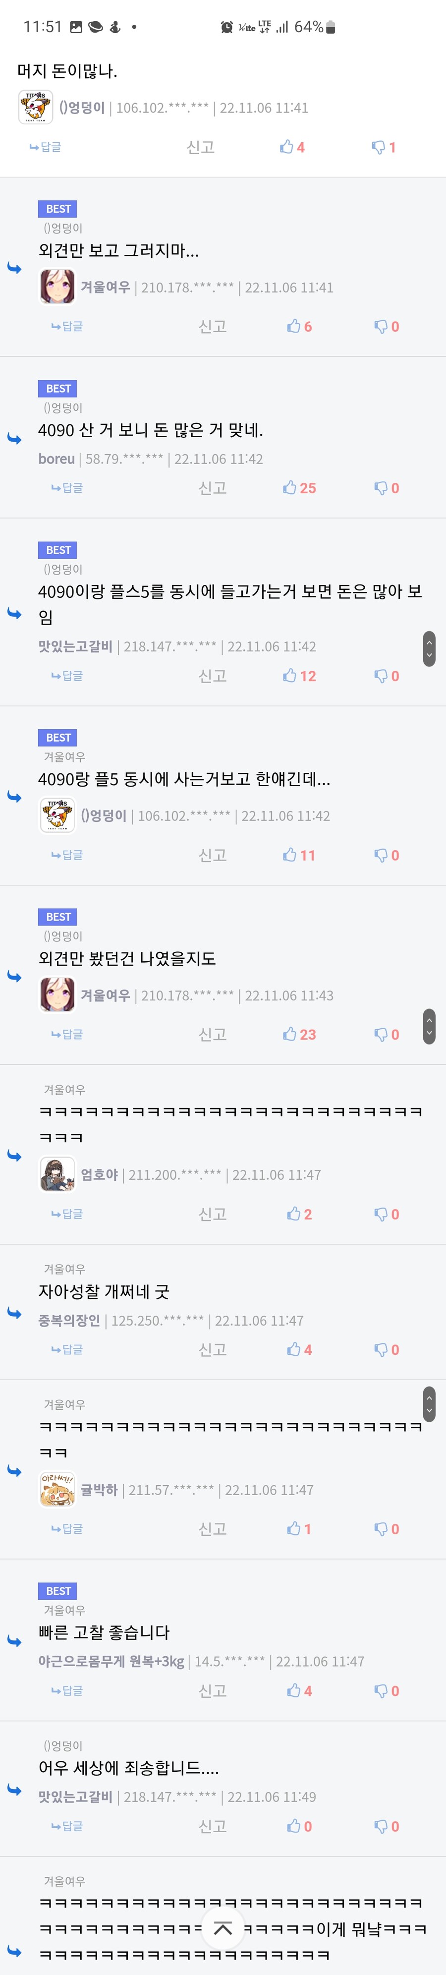Downvote the '빠른 고찰 좋습니다' comment
The image size is (446, 1975).
point(387,1690)
